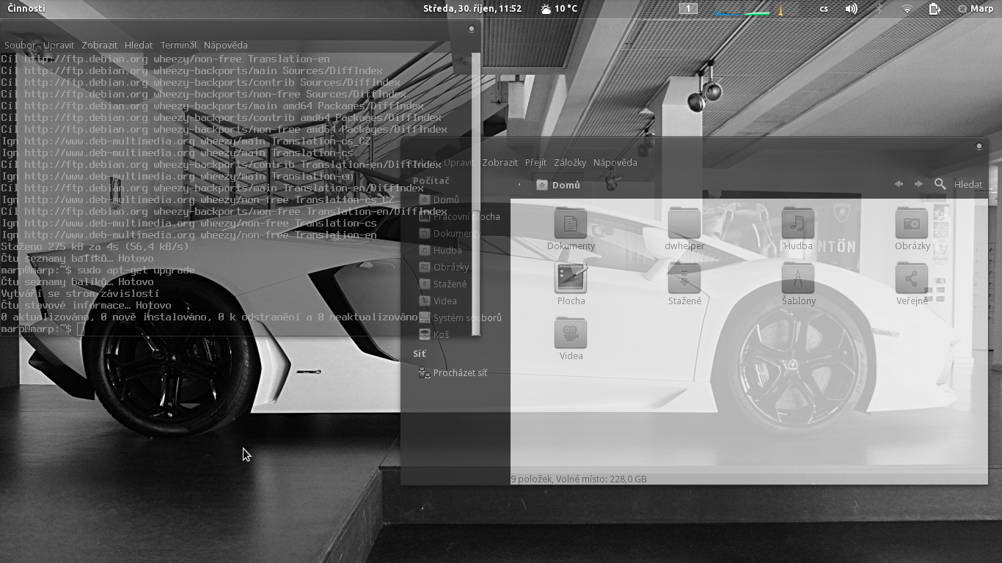Open the Nápověda menu in the terminal

pos(226,45)
